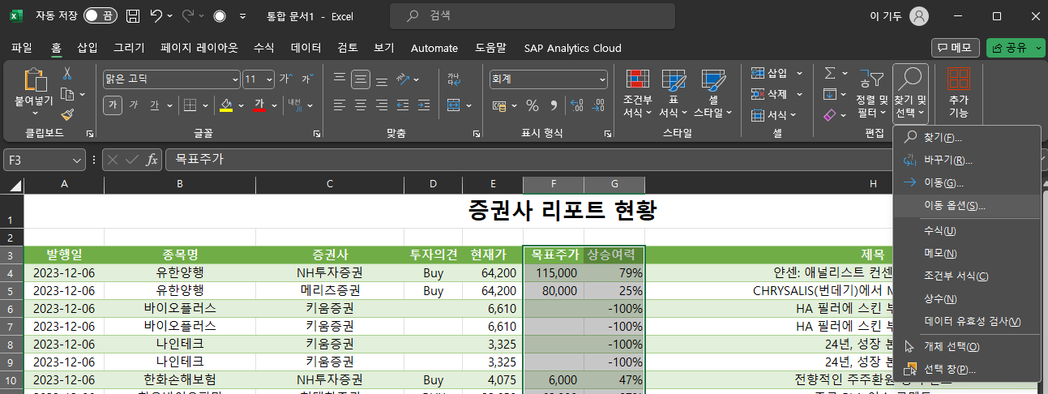Increase indent
The width and height of the screenshot is (1048, 394).
click(425, 105)
